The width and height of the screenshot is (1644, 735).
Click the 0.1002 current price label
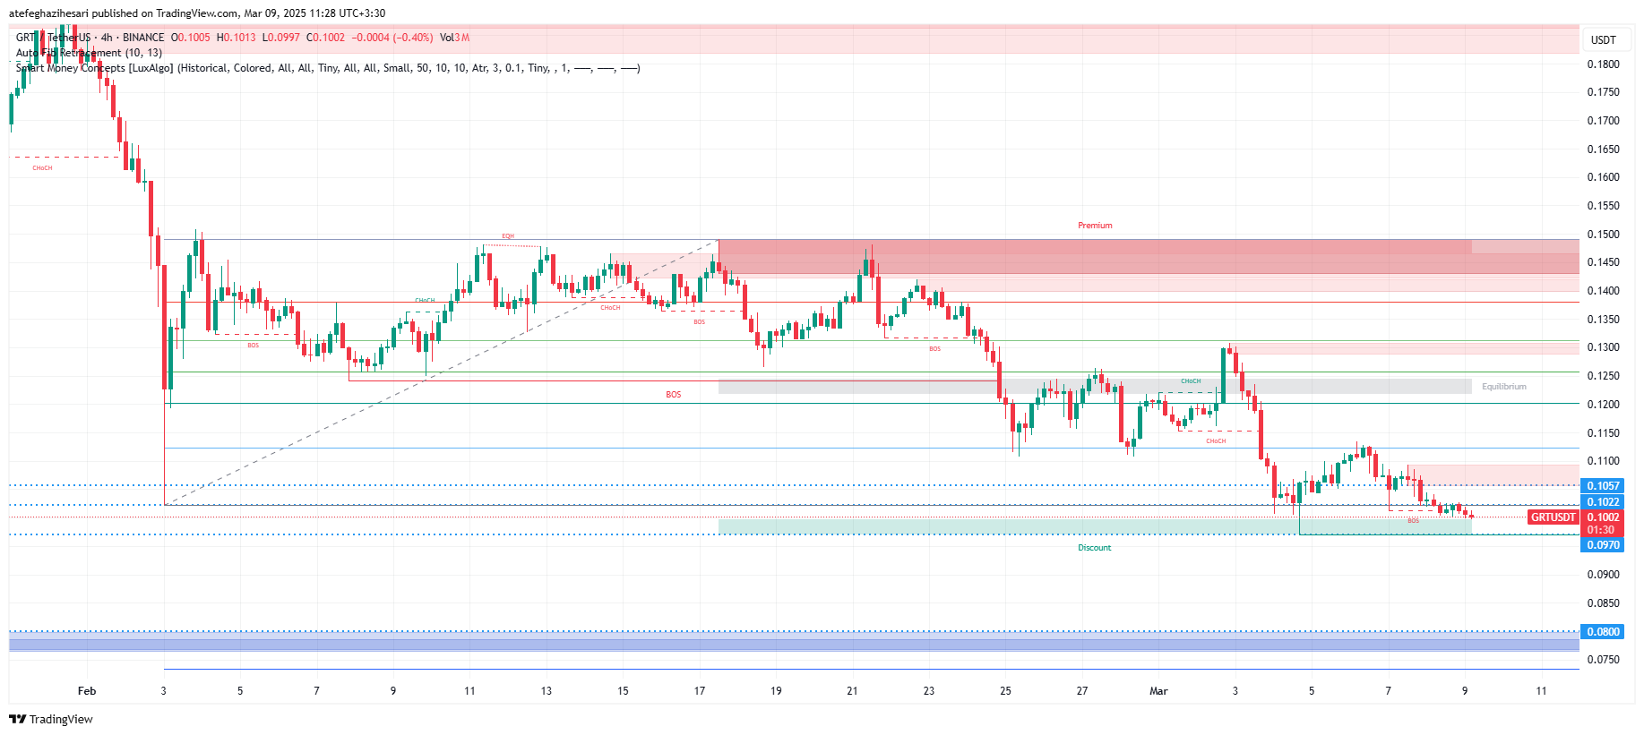(x=1604, y=517)
